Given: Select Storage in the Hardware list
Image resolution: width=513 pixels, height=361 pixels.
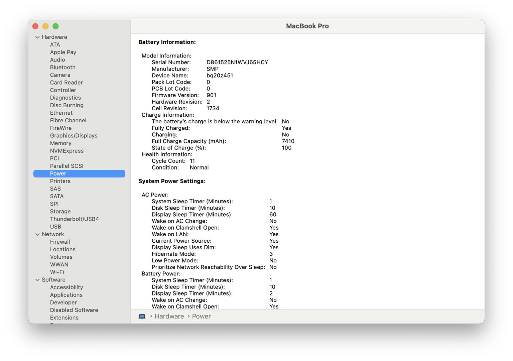Looking at the screenshot, I should (x=60, y=211).
